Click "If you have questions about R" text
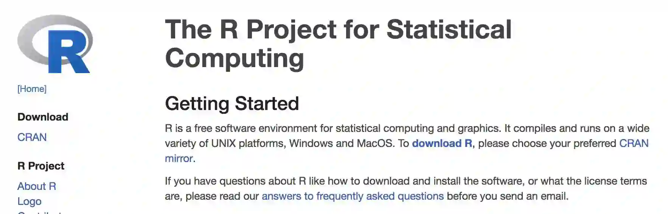 tap(231, 181)
